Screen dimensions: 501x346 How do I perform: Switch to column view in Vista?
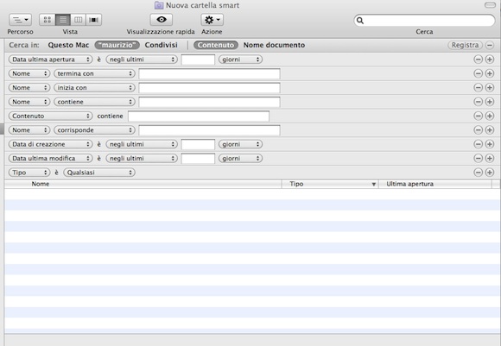[79, 20]
